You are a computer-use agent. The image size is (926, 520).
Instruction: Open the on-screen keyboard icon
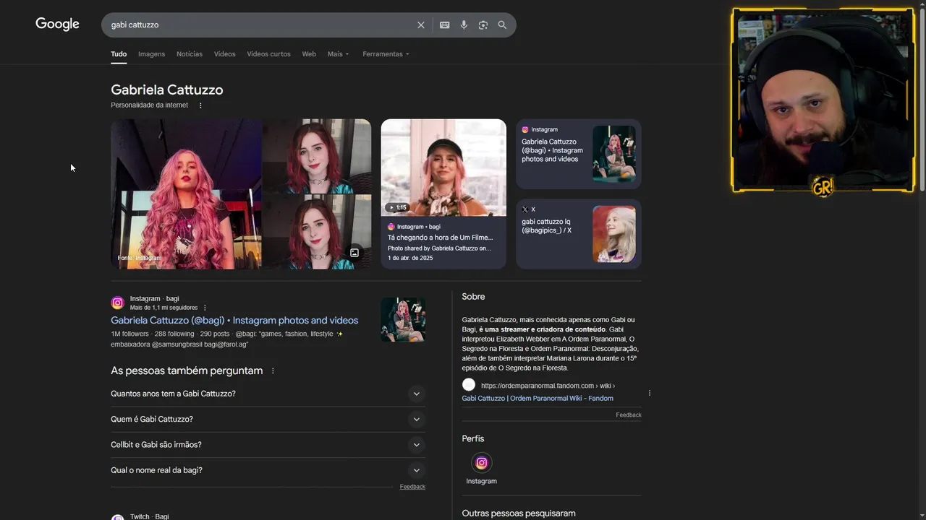pyautogui.click(x=445, y=25)
